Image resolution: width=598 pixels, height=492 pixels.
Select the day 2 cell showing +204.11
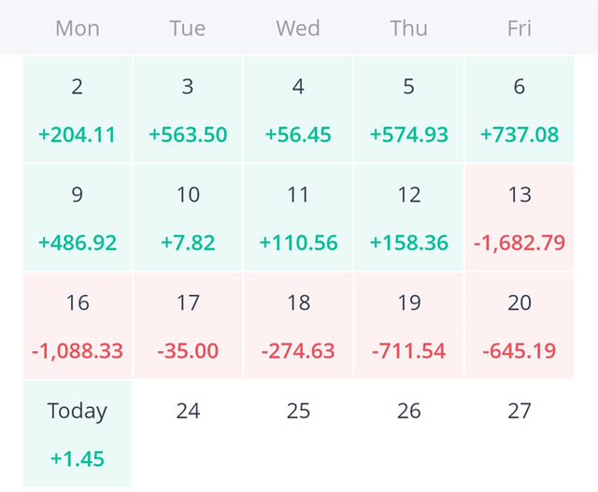click(77, 110)
